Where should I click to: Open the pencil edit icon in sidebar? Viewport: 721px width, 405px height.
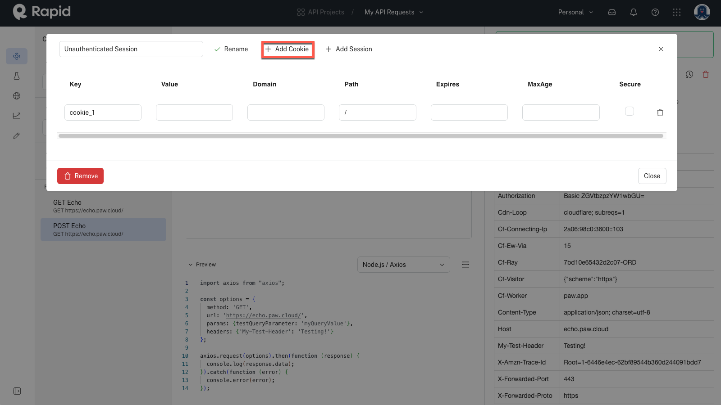click(x=17, y=135)
